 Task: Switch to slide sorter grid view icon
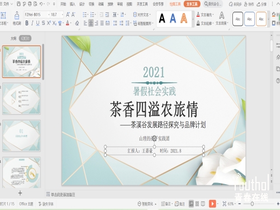[197, 204]
